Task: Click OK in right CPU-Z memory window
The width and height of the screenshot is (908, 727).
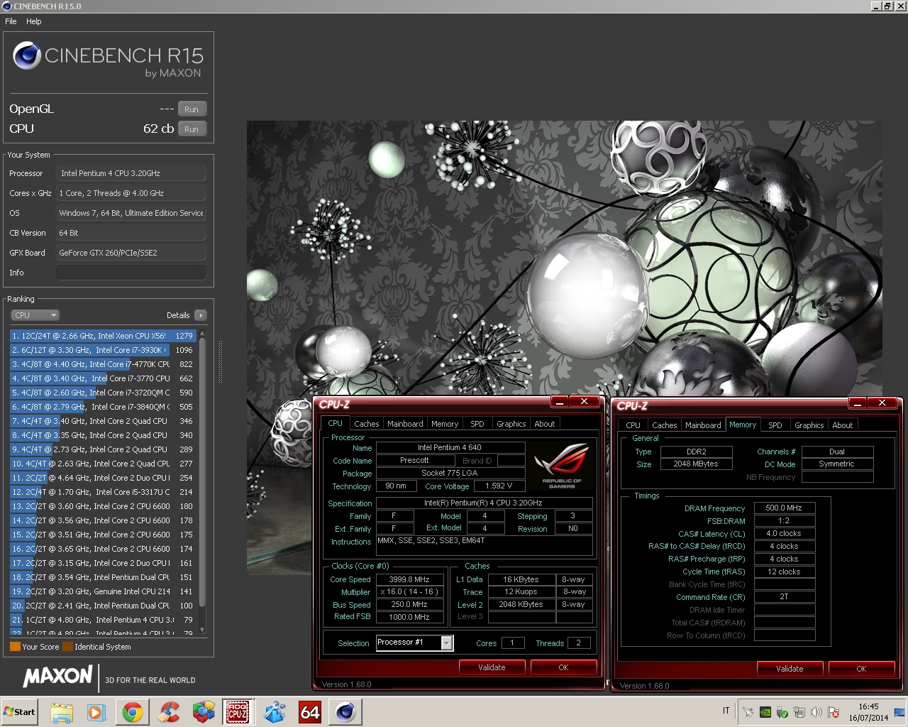Action: coord(861,669)
